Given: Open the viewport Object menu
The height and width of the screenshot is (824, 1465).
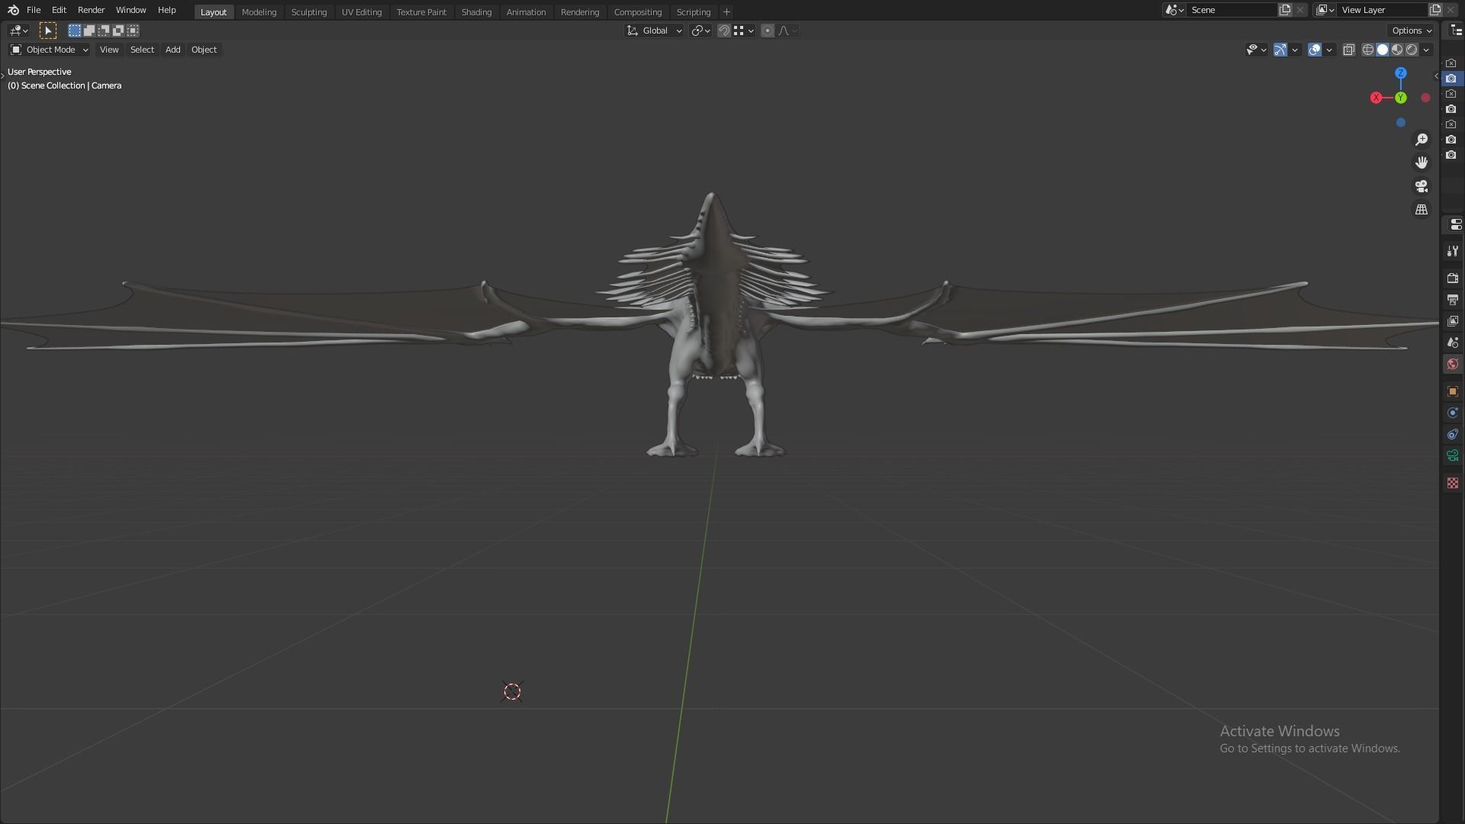Looking at the screenshot, I should [x=204, y=50].
